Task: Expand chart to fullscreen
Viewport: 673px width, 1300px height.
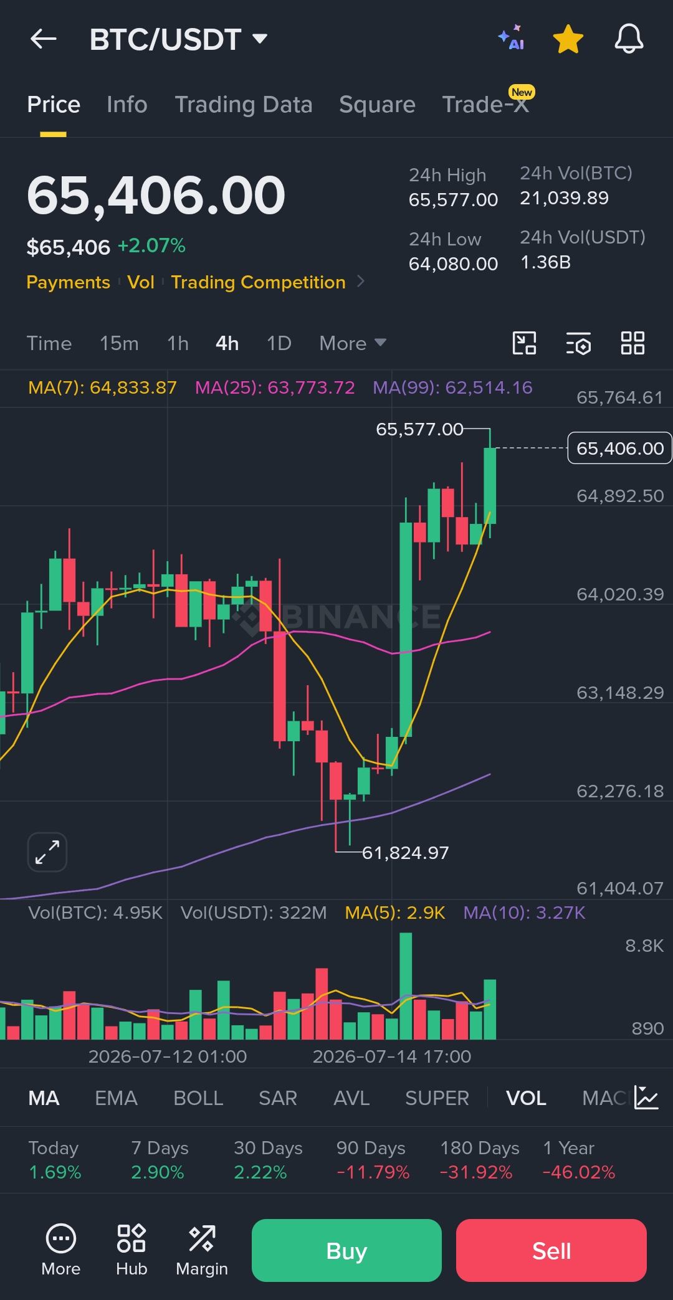Action: click(47, 852)
